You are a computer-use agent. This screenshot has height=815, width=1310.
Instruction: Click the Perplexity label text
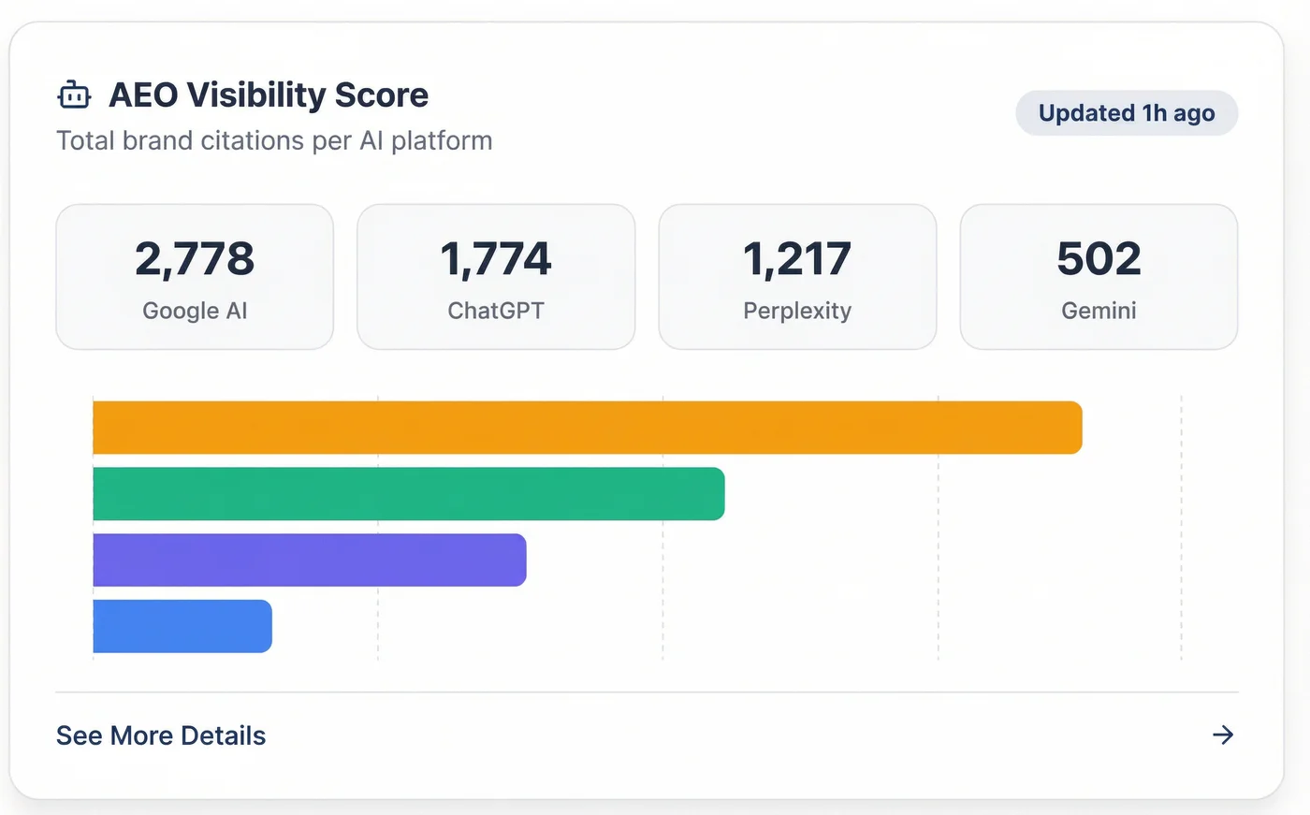(x=797, y=311)
